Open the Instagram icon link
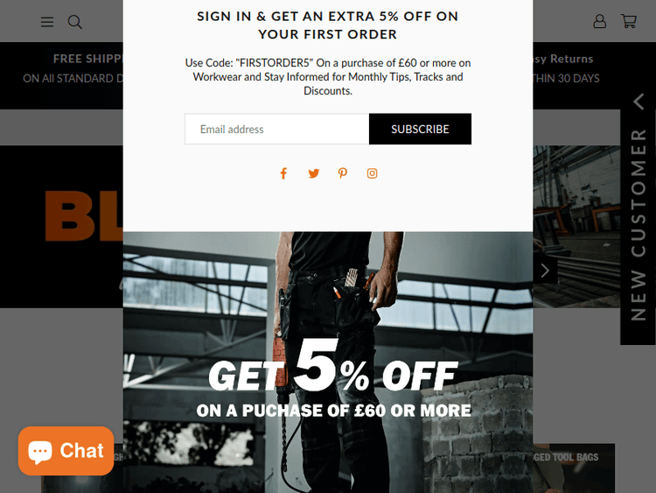The image size is (656, 493). tap(372, 173)
